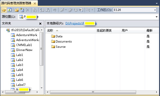This screenshot has width=160, height=96.
Task: Open the Compare dropdown arrow
Action: coord(66,10)
